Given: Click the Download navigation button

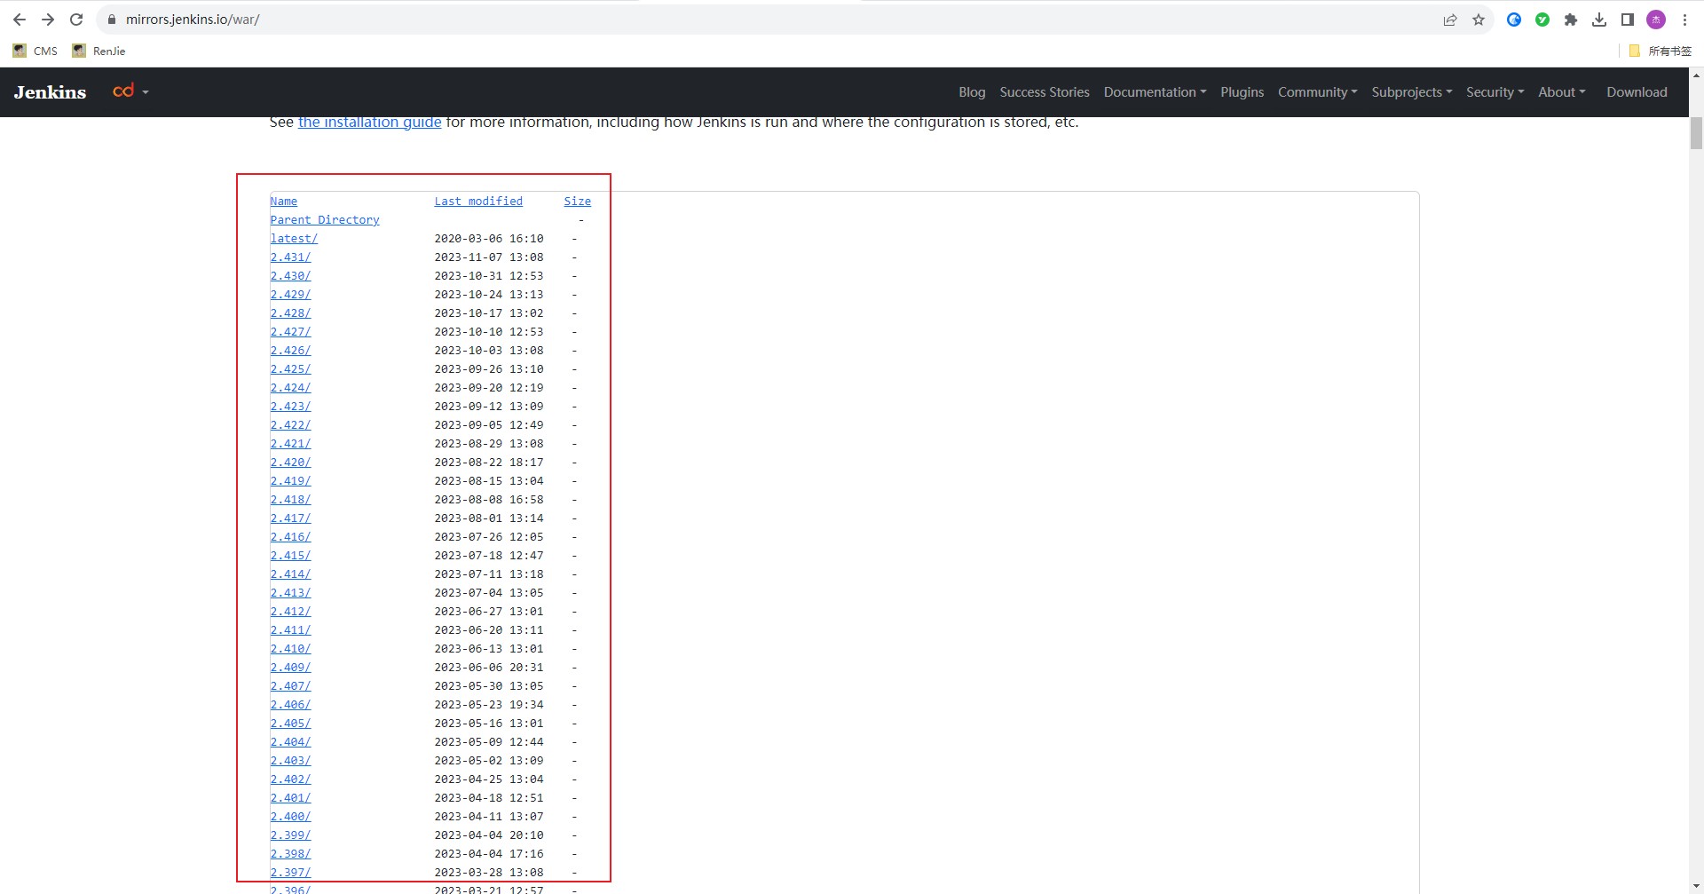Looking at the screenshot, I should 1637,92.
